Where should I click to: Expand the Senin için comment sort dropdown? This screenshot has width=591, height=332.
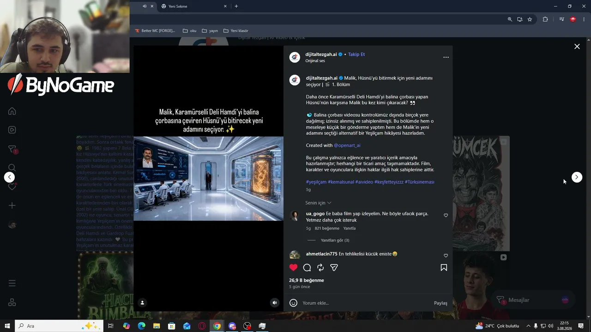click(x=318, y=203)
